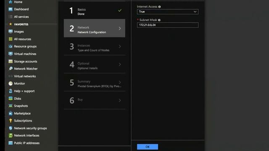
Task: Open the Subscriptions key icon
Action: click(11, 121)
